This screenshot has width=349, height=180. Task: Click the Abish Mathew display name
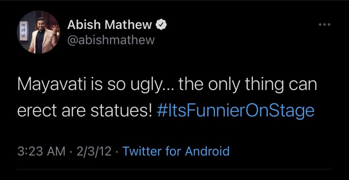109,25
